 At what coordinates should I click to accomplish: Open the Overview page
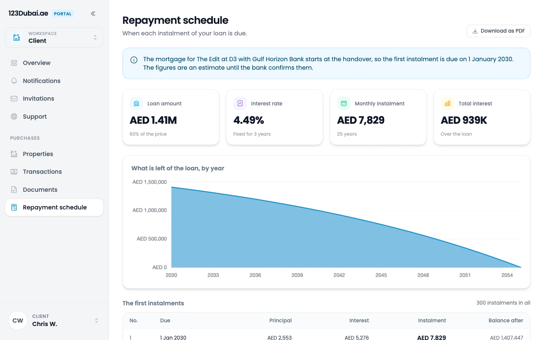[54, 63]
